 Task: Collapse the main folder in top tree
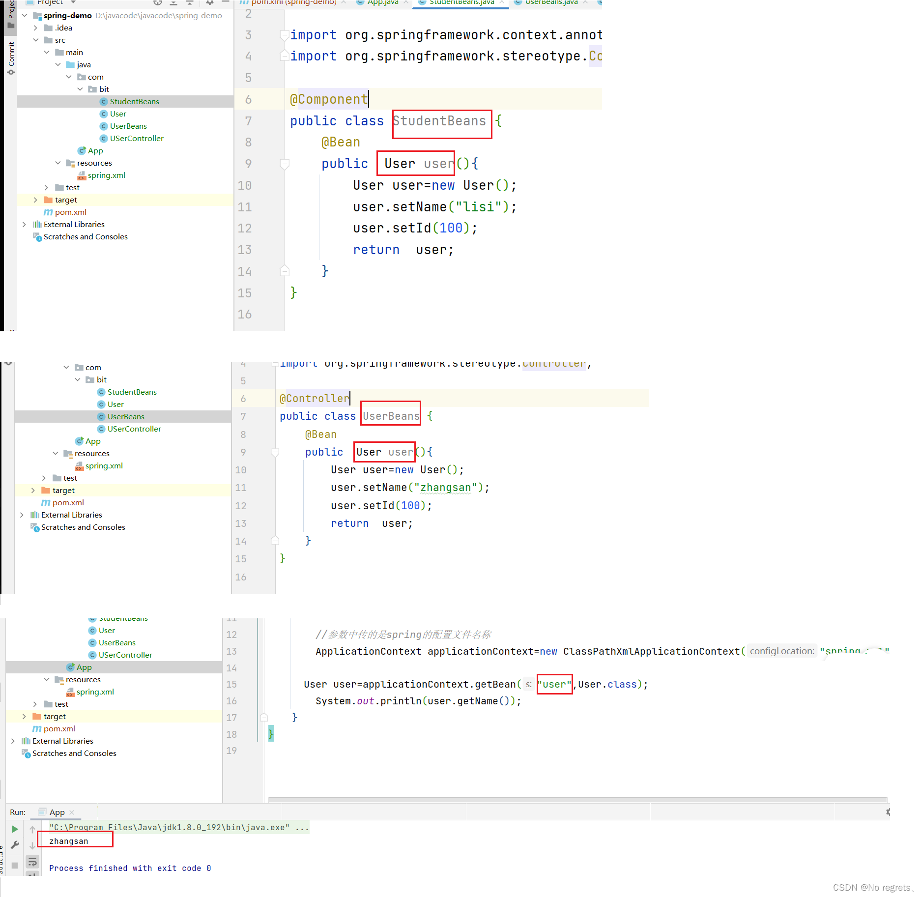[x=47, y=52]
